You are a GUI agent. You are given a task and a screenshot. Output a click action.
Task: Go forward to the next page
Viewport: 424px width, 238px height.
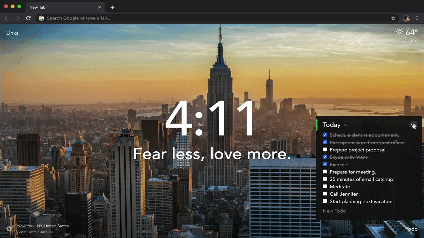pyautogui.click(x=18, y=18)
